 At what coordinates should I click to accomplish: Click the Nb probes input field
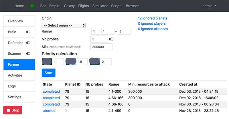coord(99,39)
